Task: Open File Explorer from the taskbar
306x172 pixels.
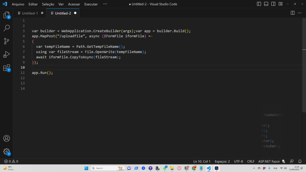Action: (172, 168)
